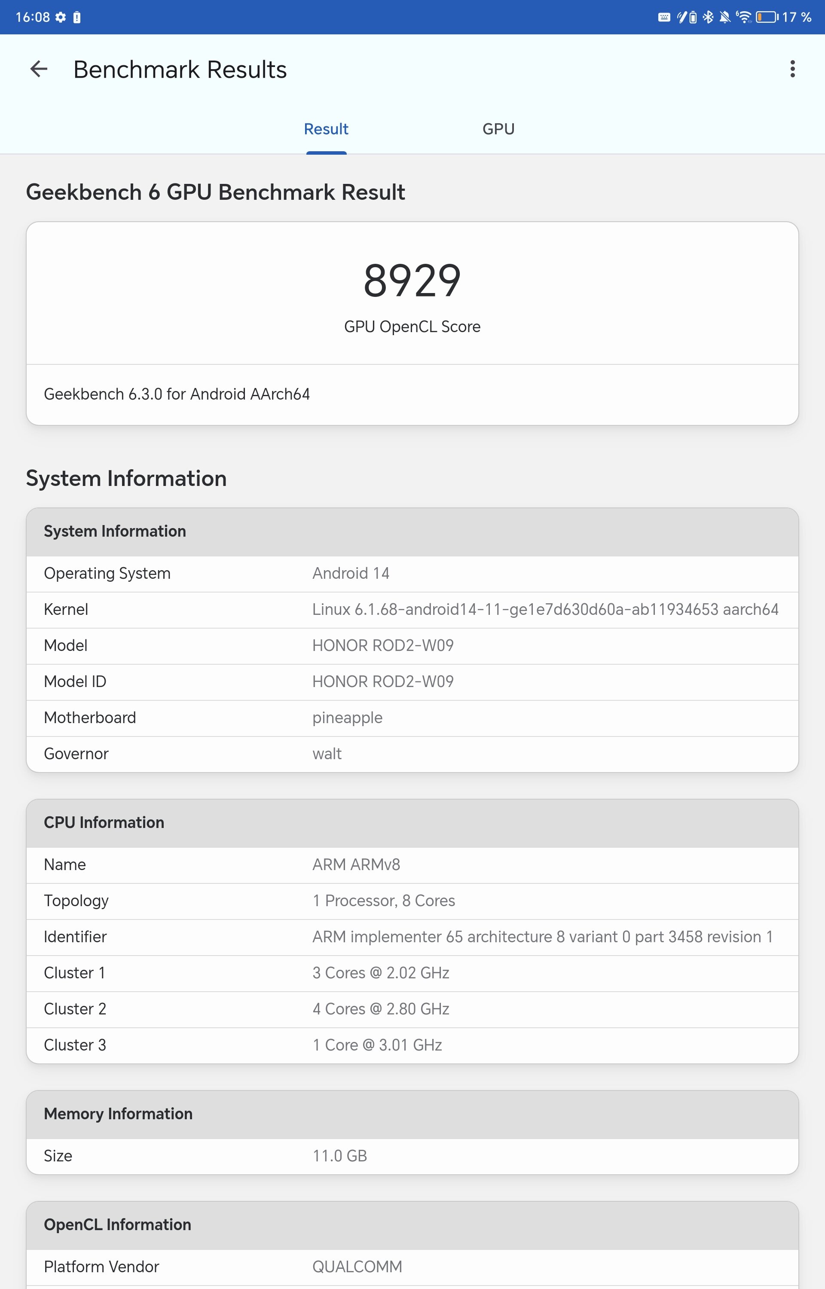
Task: Tap the ARM implementer identifier value
Action: [x=543, y=937]
